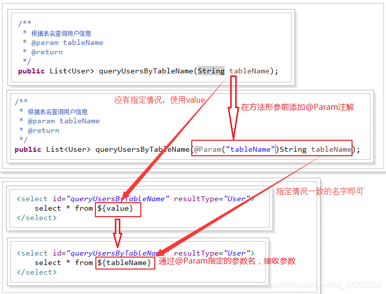Click '@param tableName' in the Javadoc above the @Param signature

pos(64,121)
